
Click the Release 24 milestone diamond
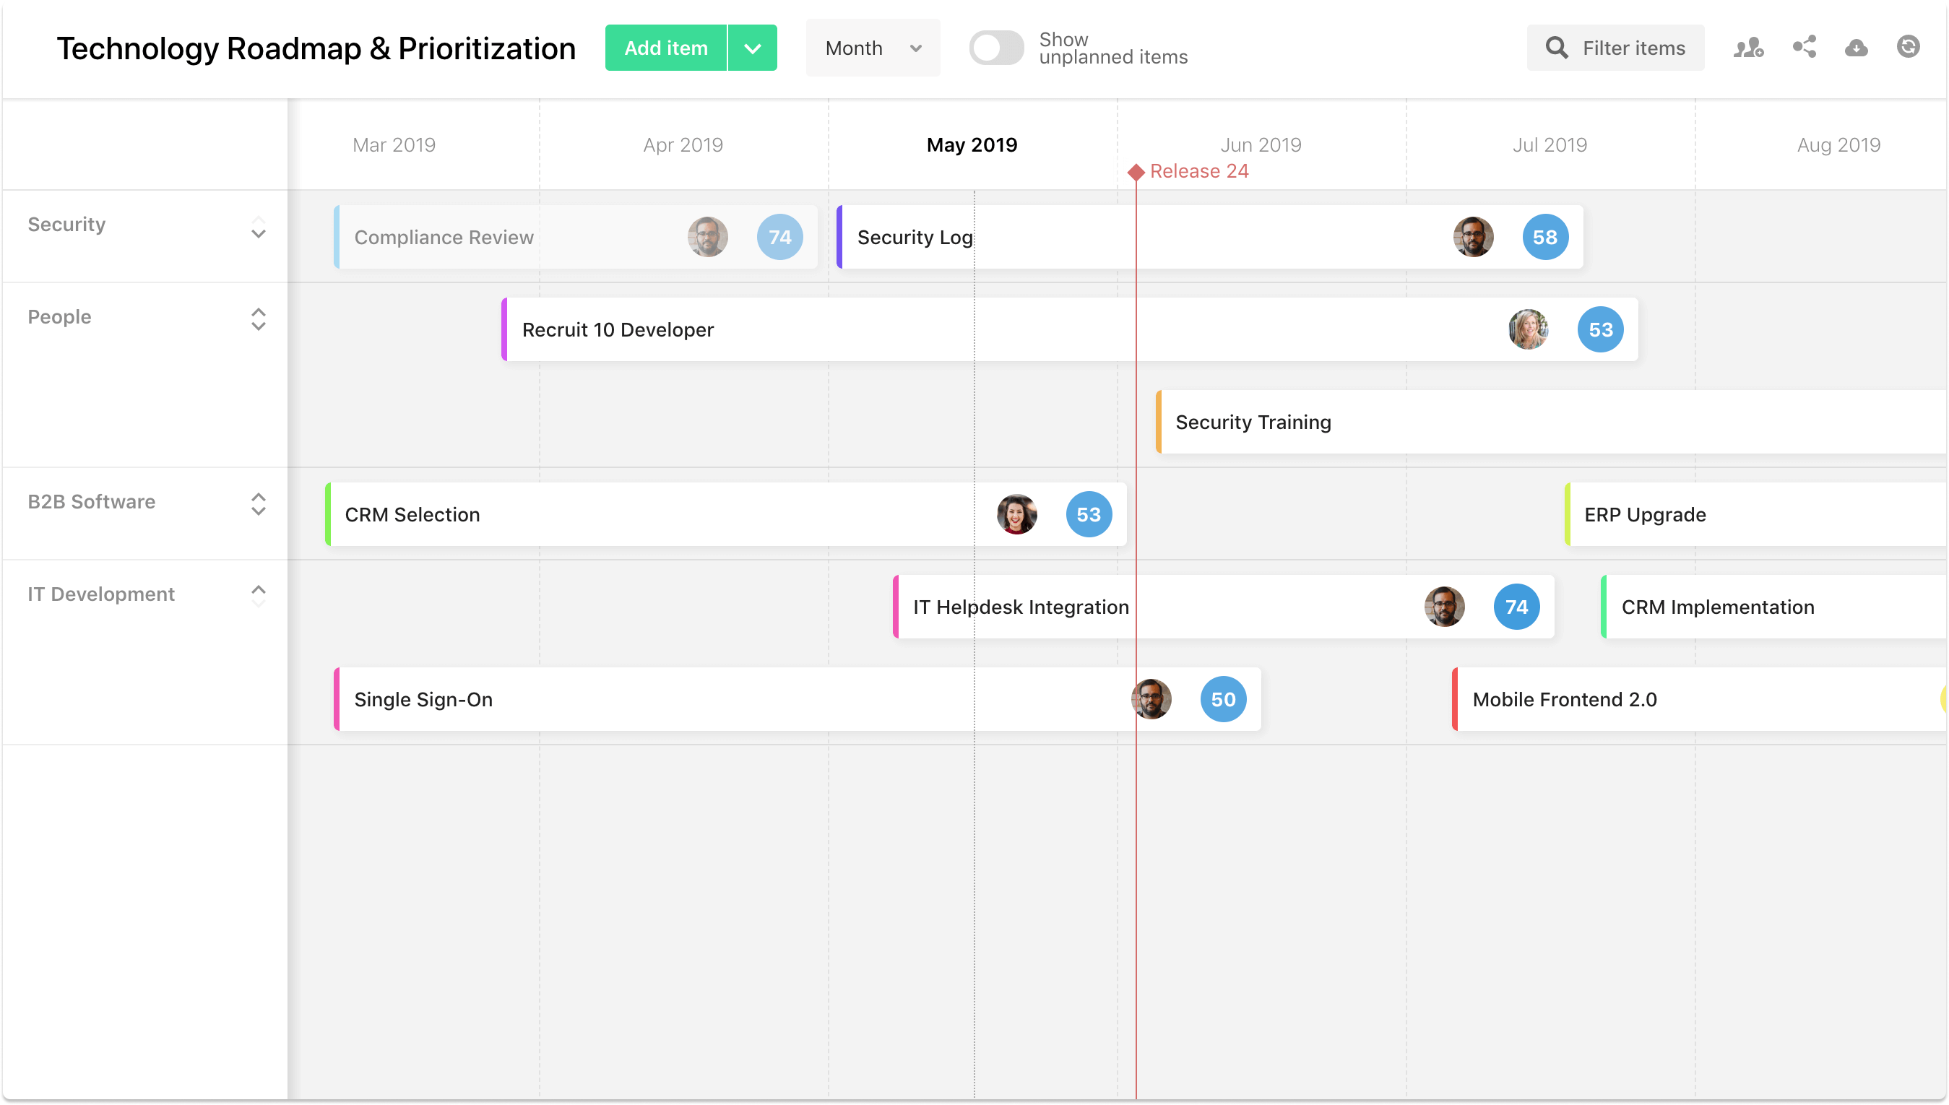point(1136,171)
